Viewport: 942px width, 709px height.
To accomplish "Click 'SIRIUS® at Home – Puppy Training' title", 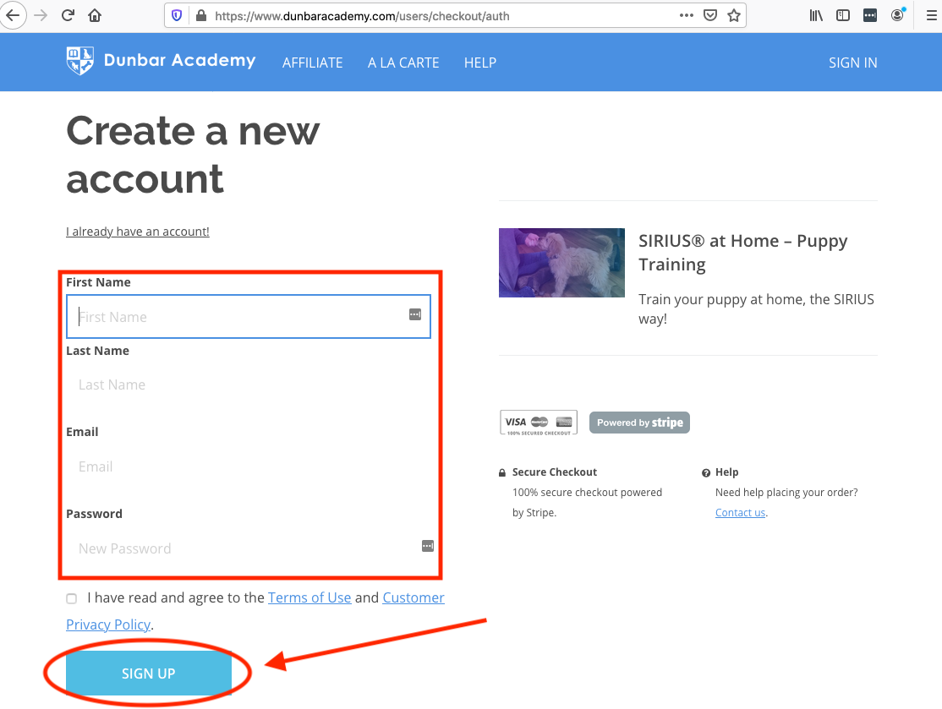I will tap(742, 253).
